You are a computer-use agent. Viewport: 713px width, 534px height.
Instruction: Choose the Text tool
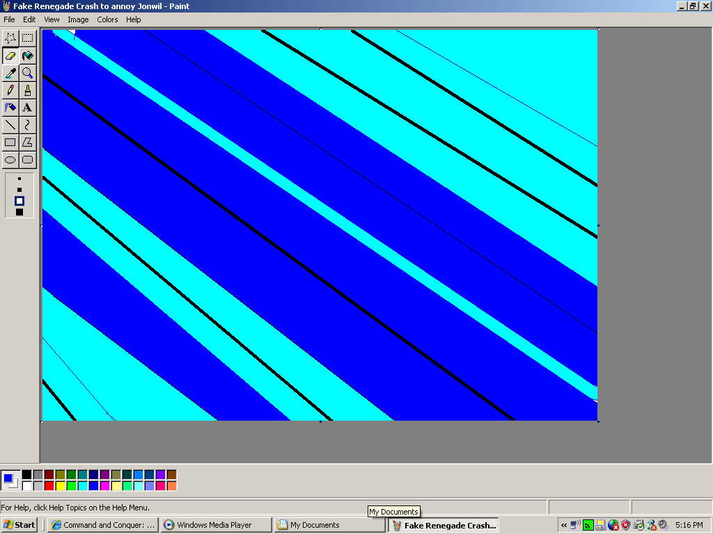point(28,108)
